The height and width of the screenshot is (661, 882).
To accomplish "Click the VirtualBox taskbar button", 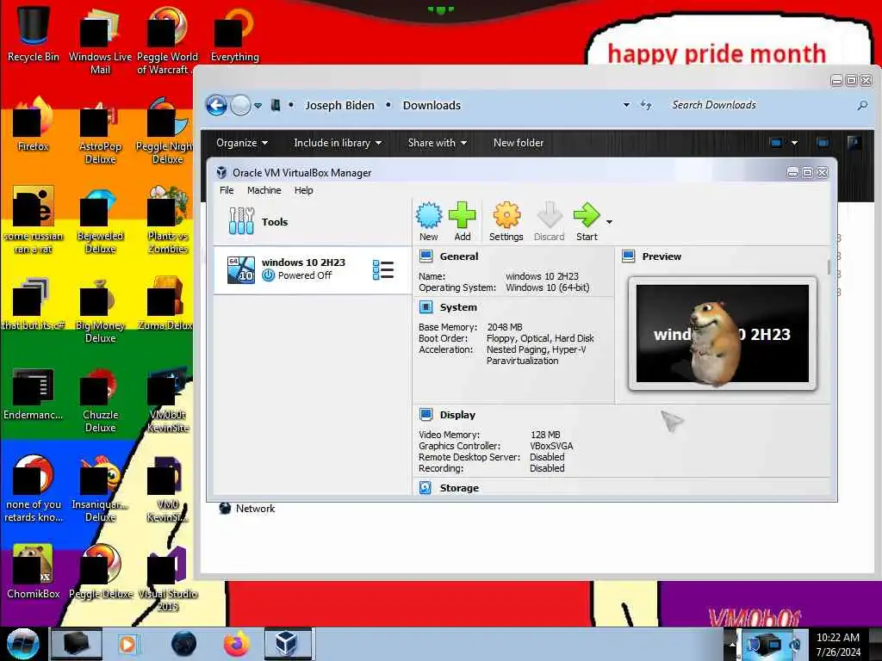I will tap(288, 644).
